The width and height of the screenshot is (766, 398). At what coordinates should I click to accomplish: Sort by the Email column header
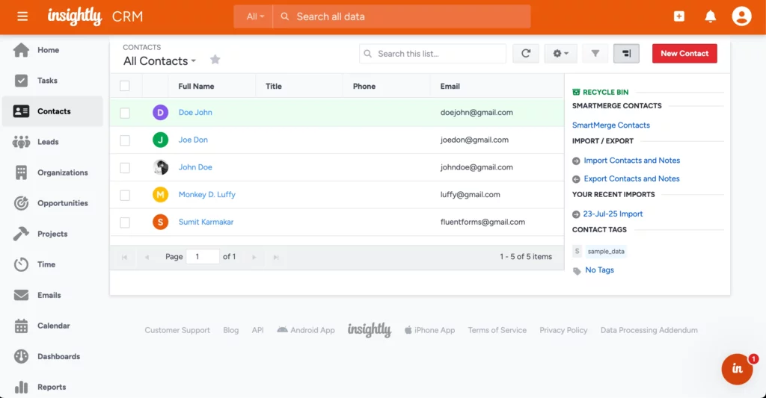[450, 87]
